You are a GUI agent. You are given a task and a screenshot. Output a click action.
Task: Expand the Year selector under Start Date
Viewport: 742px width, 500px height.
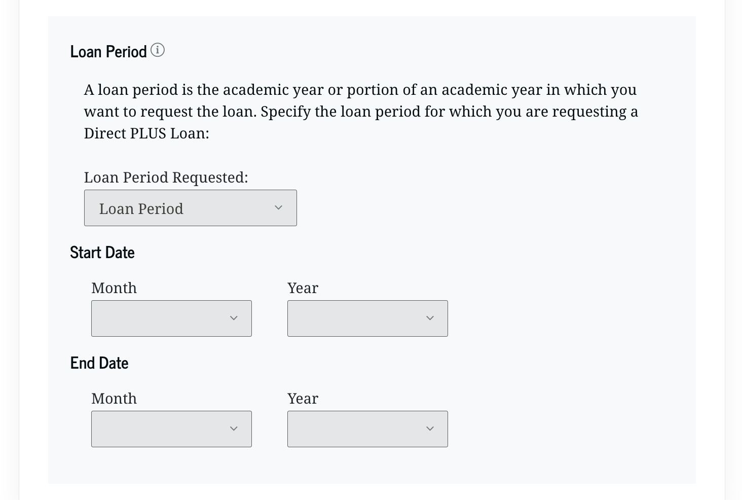point(367,318)
